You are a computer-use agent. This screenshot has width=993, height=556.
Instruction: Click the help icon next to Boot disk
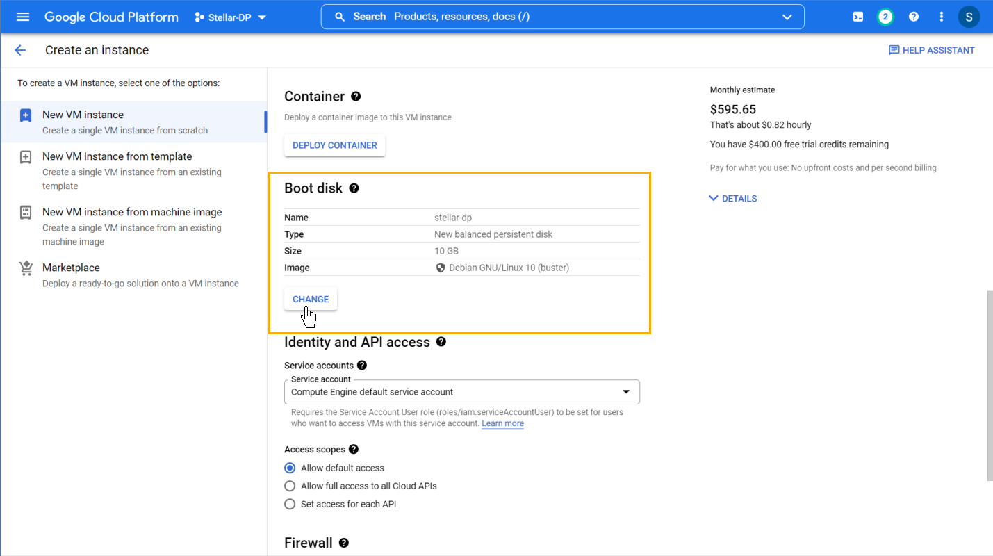pos(354,188)
